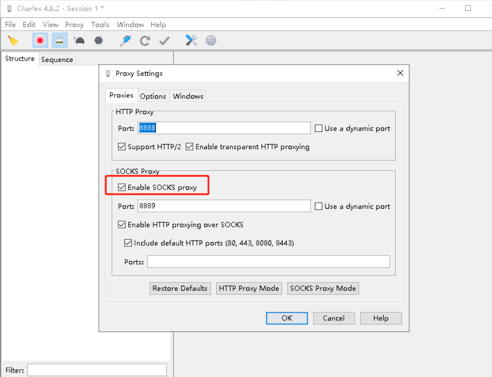
Task: Open settings via the gear icon
Action: (211, 40)
